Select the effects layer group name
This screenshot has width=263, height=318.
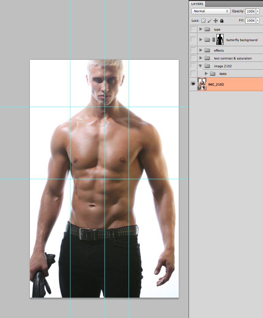click(219, 51)
